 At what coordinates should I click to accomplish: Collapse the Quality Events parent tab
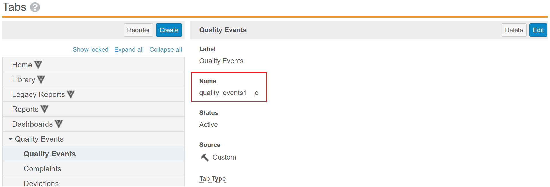pyautogui.click(x=11, y=139)
